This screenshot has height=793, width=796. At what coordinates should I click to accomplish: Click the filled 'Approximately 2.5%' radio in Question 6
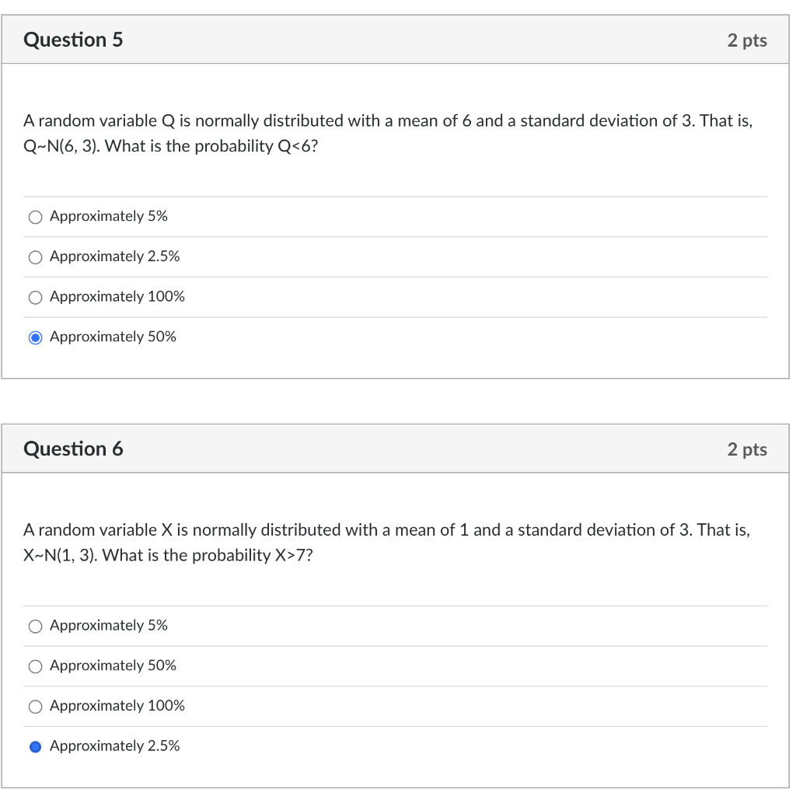[35, 746]
